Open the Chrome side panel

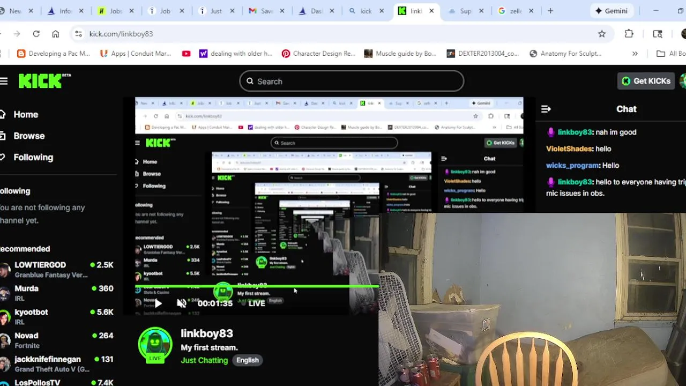tap(658, 34)
